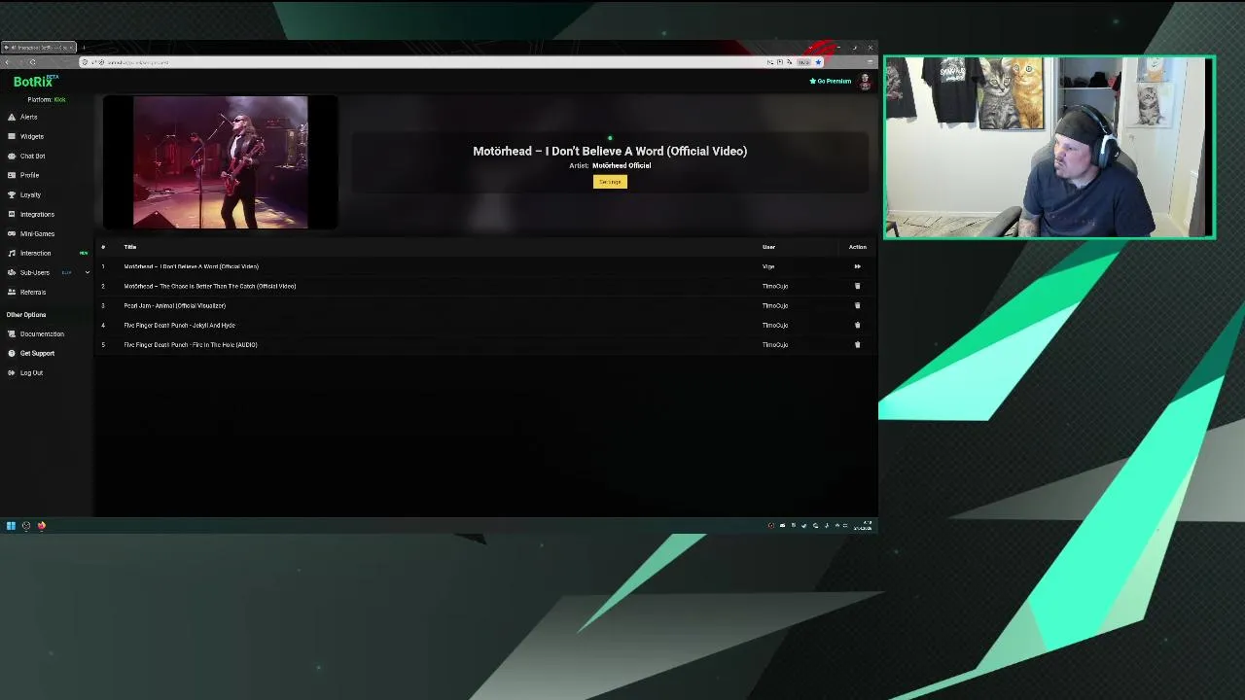Open Chat Bot via its robot icon
This screenshot has width=1245, height=700.
[x=12, y=156]
